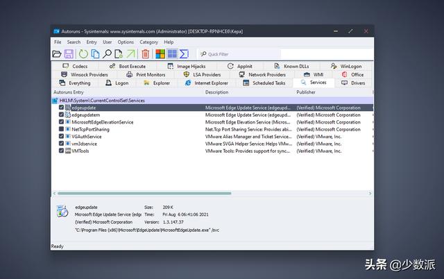Toggle the Hide Microsoft Entries colored logo icon
This screenshot has height=279, width=444.
pos(160,54)
